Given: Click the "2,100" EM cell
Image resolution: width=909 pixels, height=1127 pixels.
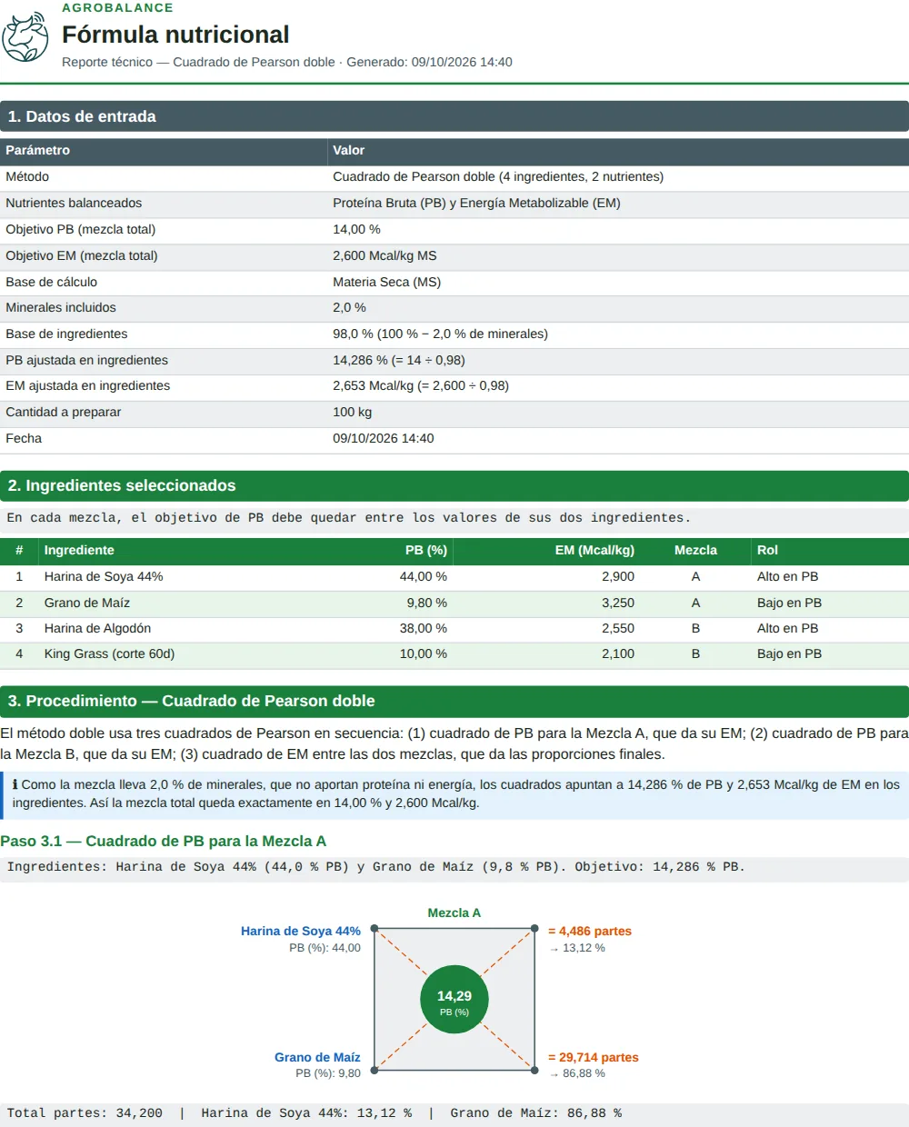Looking at the screenshot, I should (618, 653).
